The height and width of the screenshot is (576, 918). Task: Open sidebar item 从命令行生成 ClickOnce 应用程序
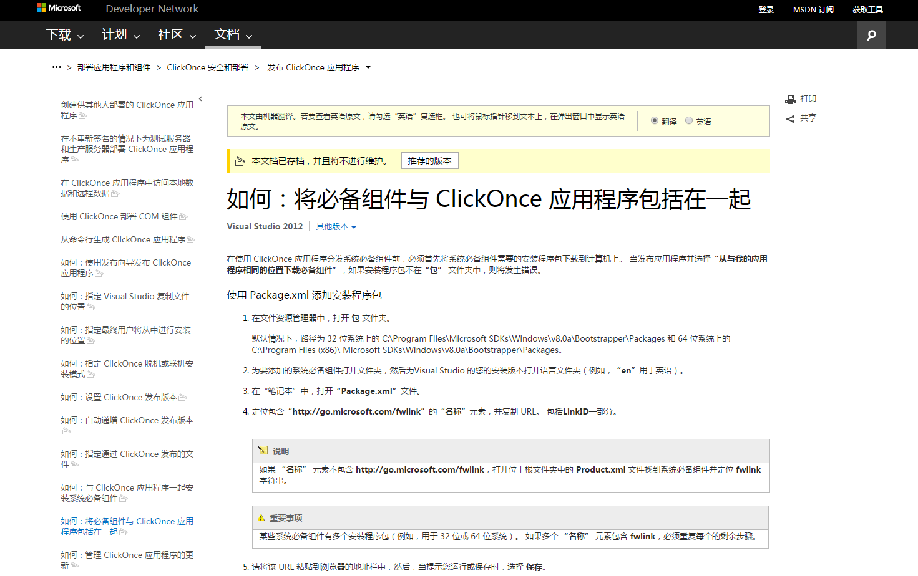(123, 239)
